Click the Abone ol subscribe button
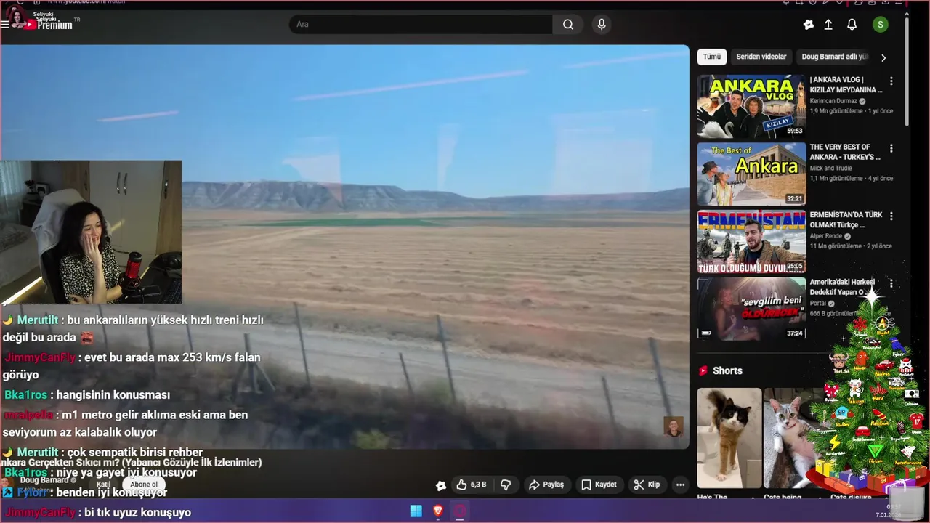 pos(144,485)
